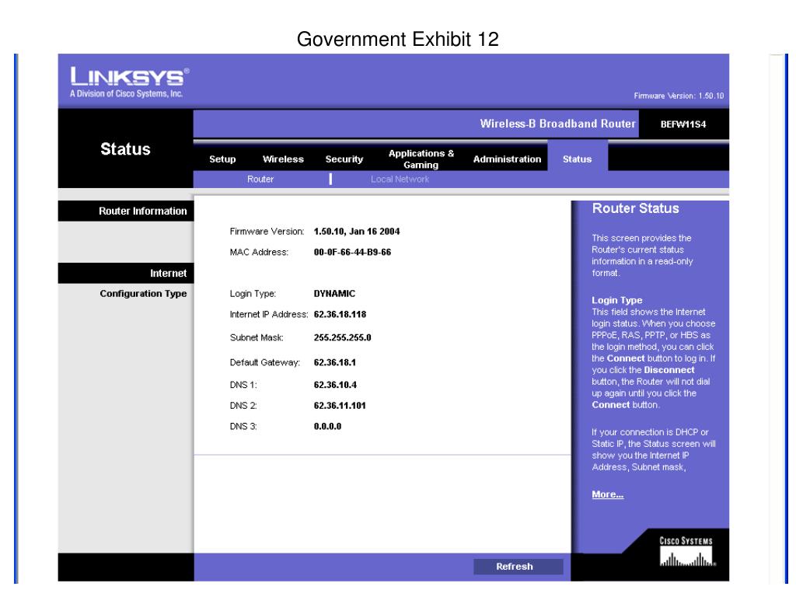
Task: Click the Linksys logo
Action: tap(129, 81)
